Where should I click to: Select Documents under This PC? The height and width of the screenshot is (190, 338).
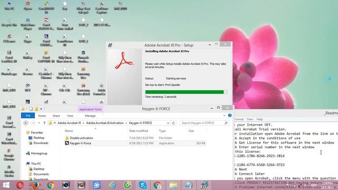(x=41, y=174)
